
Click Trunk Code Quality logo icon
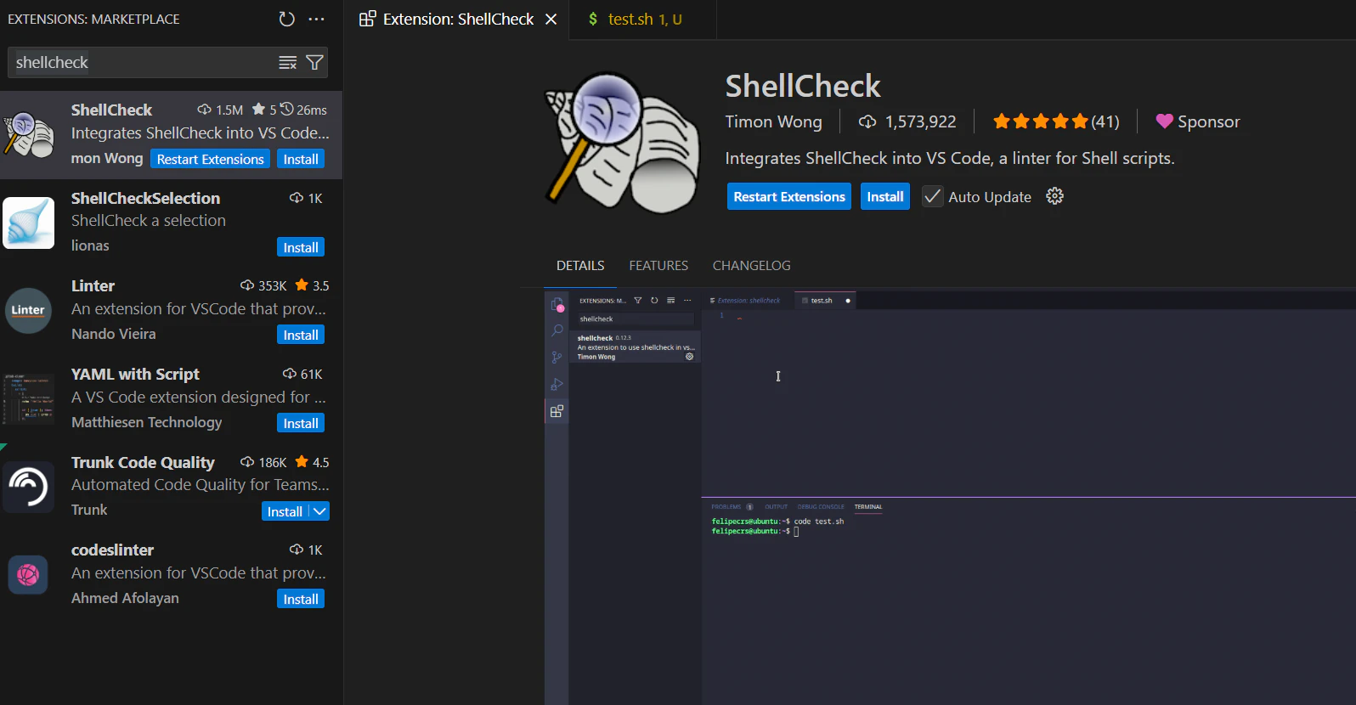(x=28, y=487)
